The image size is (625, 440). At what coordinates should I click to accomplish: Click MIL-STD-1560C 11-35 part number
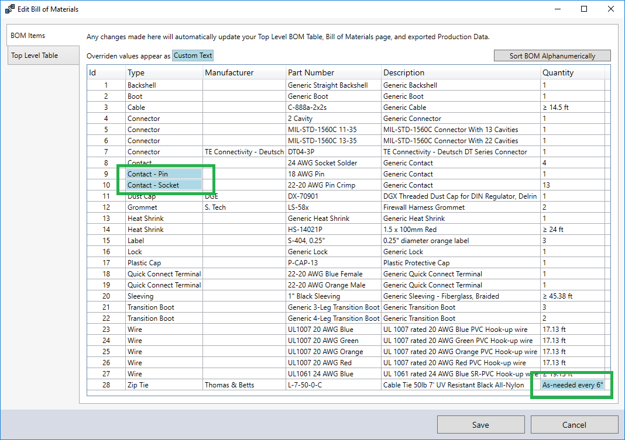click(334, 130)
